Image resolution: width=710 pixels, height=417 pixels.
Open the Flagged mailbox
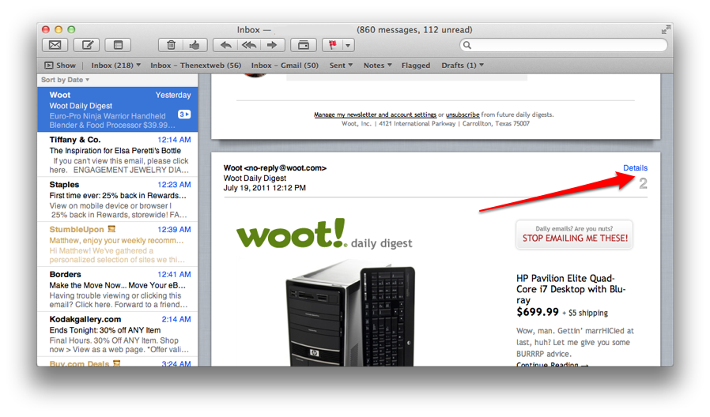pyautogui.click(x=416, y=65)
